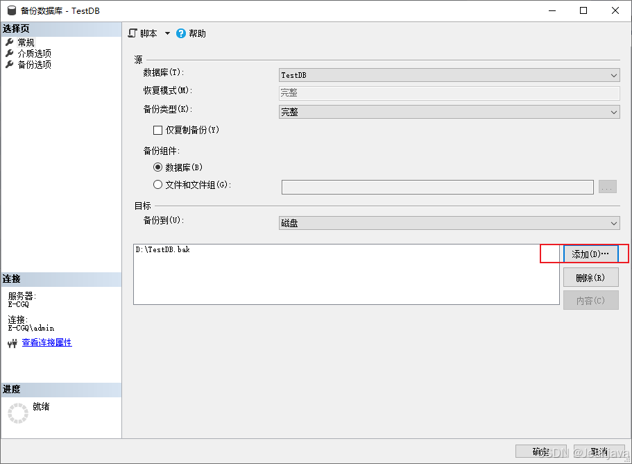The height and width of the screenshot is (464, 632).
Task: Click the 选择页 section header
Action: coord(61,29)
